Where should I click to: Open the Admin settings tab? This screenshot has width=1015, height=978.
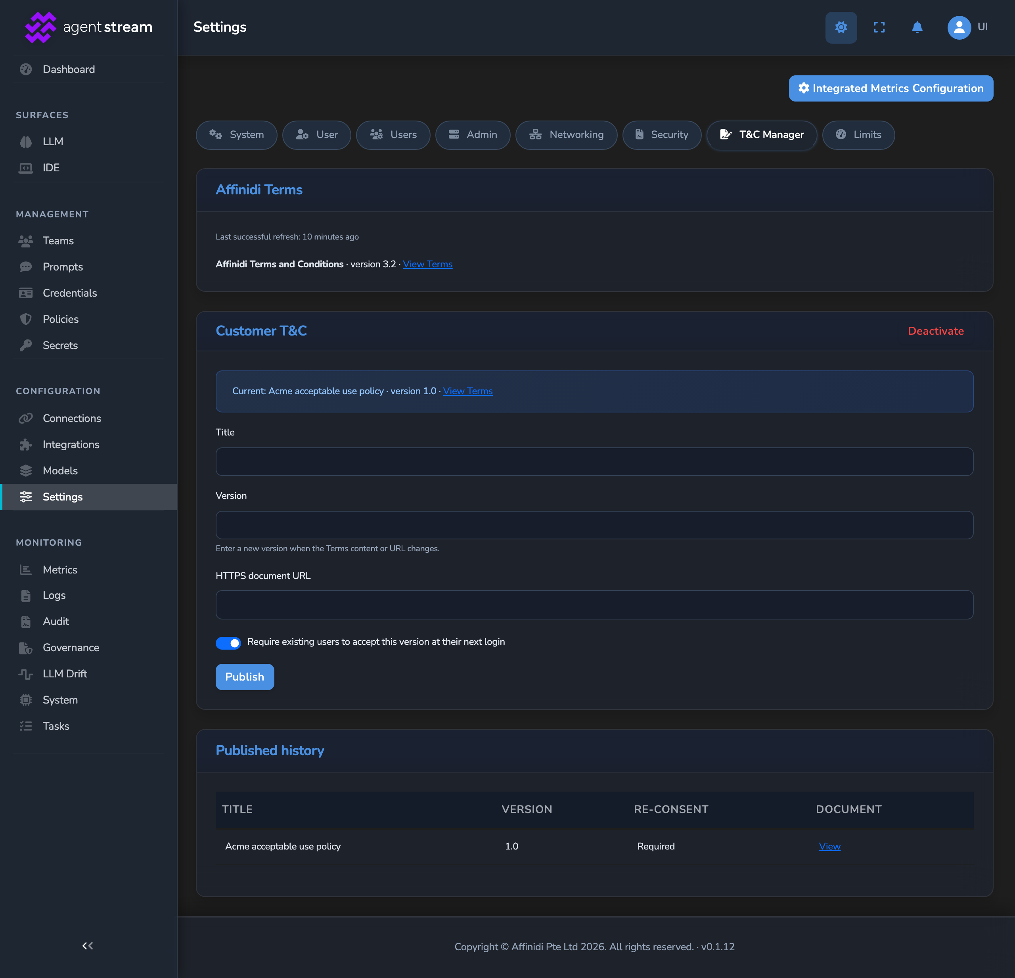(x=473, y=135)
